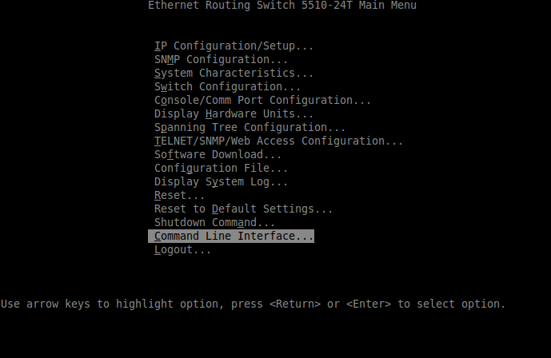
Task: Open Console/Comm Port Configuration
Action: (x=262, y=101)
